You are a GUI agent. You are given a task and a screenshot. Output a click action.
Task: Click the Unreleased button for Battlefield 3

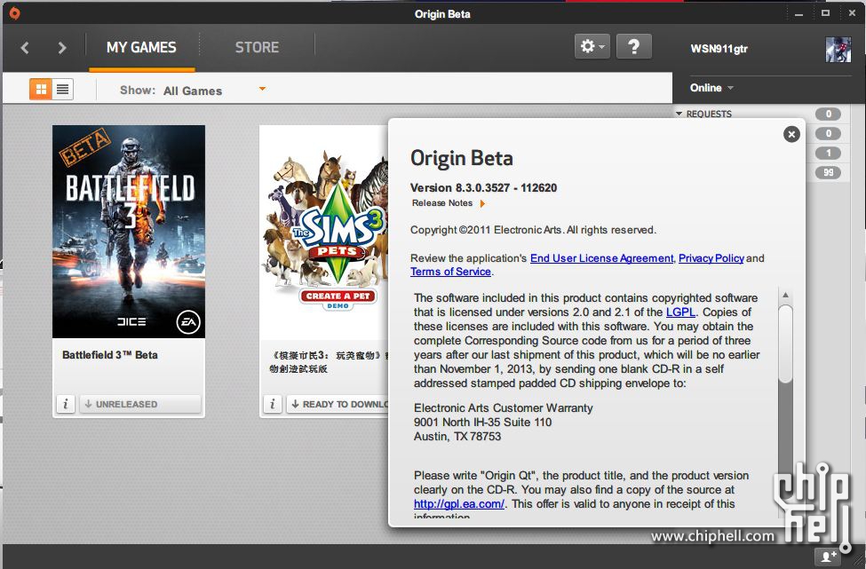pos(139,404)
